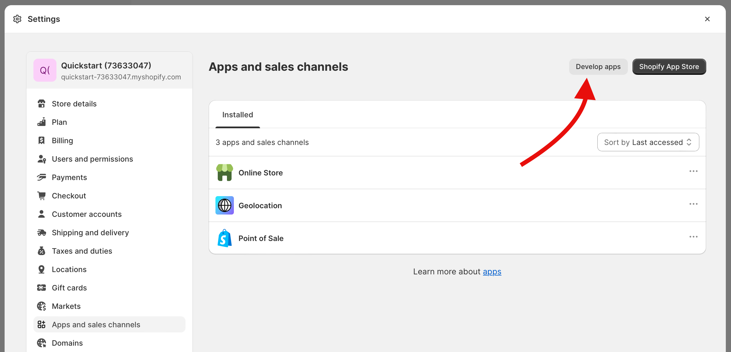The image size is (731, 352).
Task: Click the Quickstart (73633047) store name
Action: point(106,66)
